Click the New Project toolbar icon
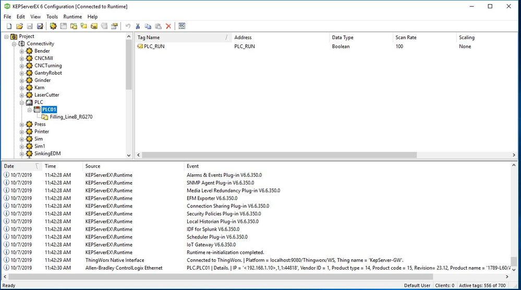The height and width of the screenshot is (290, 521). pyautogui.click(x=9, y=26)
